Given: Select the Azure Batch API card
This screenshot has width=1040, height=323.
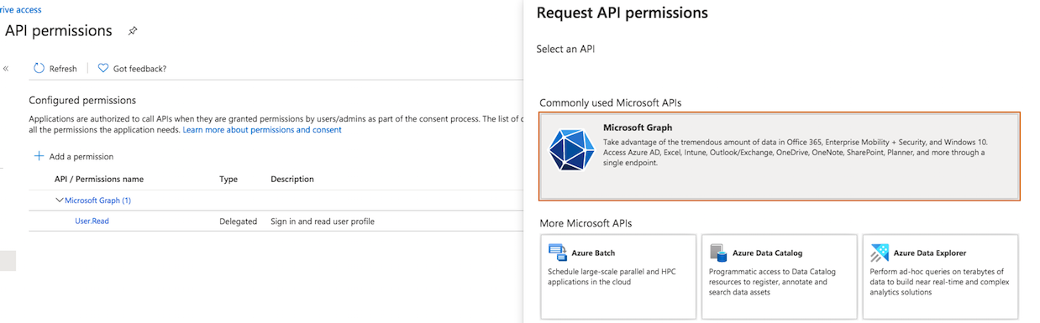Looking at the screenshot, I should pyautogui.click(x=618, y=277).
